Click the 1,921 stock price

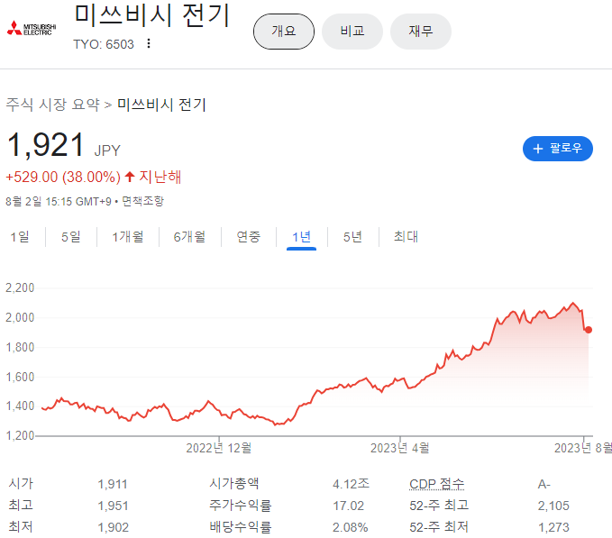(46, 144)
